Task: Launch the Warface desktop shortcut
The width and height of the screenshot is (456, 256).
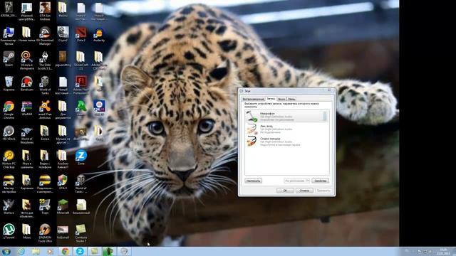Action: coord(9,207)
